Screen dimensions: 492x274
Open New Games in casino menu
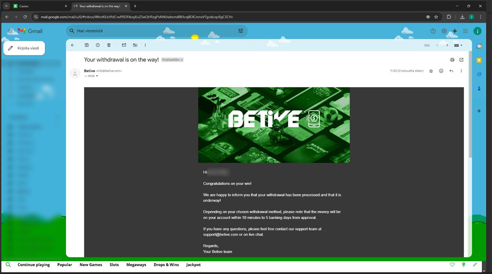pyautogui.click(x=91, y=265)
